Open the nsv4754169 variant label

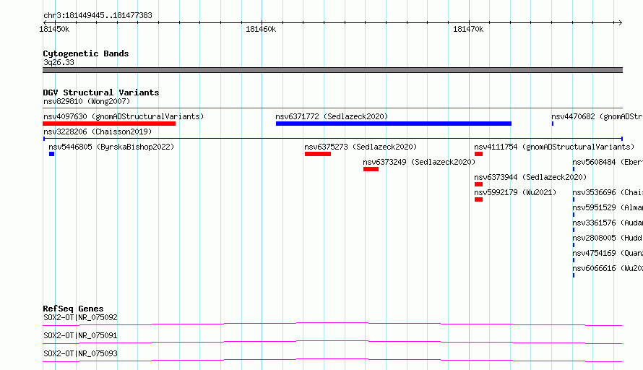coord(608,253)
